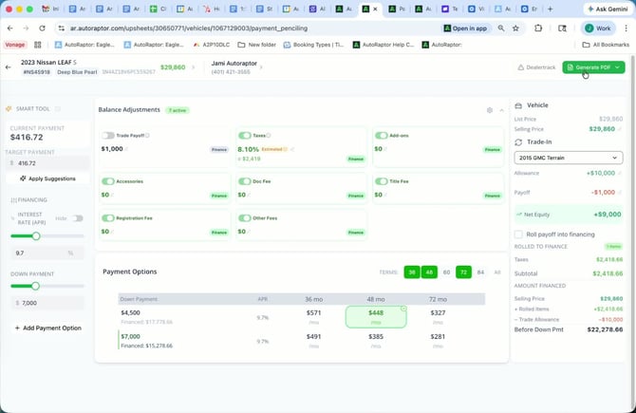Open Balance Adjustments settings gear

point(489,110)
